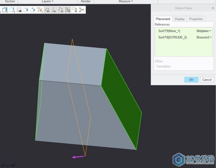Open the Bisector2 constraint dropdown

coord(204,37)
